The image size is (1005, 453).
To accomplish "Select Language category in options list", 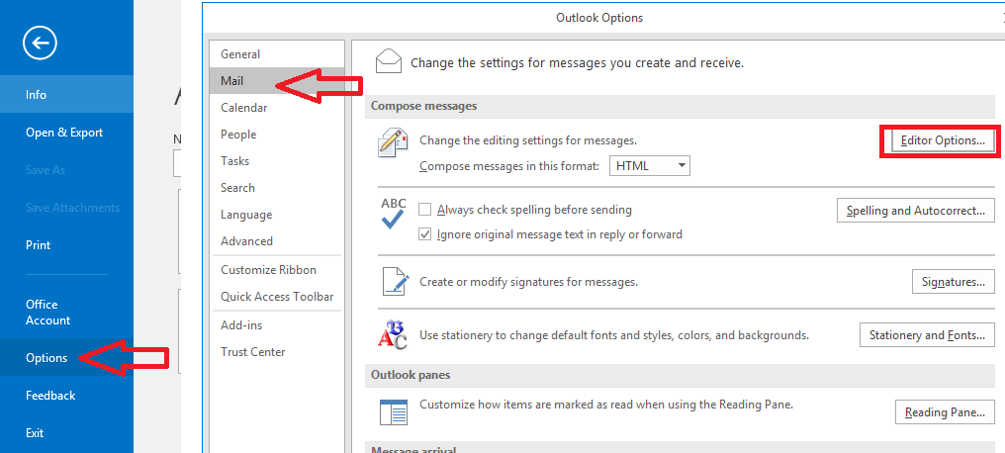I will click(277, 215).
